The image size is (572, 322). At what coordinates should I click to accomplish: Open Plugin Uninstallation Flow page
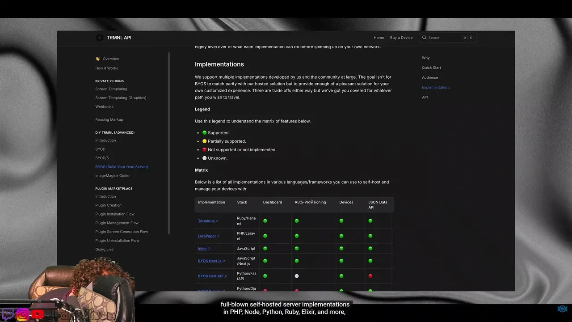point(117,241)
